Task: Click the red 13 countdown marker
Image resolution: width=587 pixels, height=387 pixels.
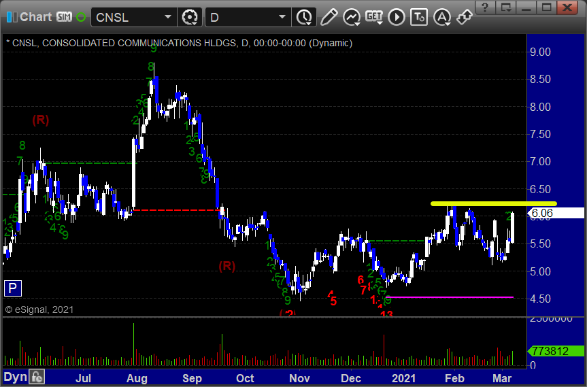Action: pyautogui.click(x=387, y=314)
